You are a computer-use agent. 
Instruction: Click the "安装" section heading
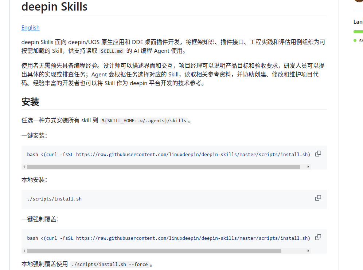click(30, 102)
